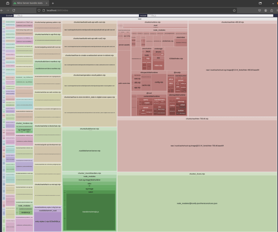Click the http block
The width and height of the screenshot is (278, 232).
[x=148, y=58]
